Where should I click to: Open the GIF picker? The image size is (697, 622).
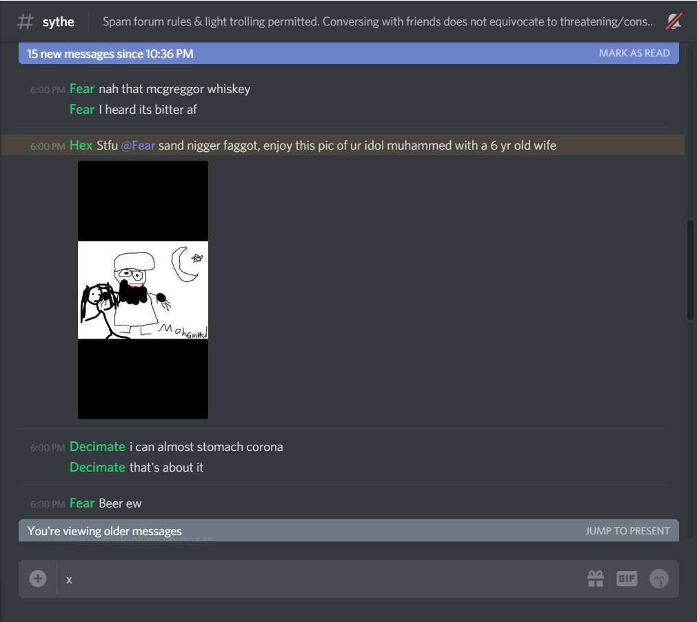pos(627,579)
